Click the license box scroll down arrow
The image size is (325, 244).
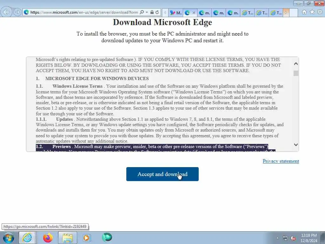[296, 145]
